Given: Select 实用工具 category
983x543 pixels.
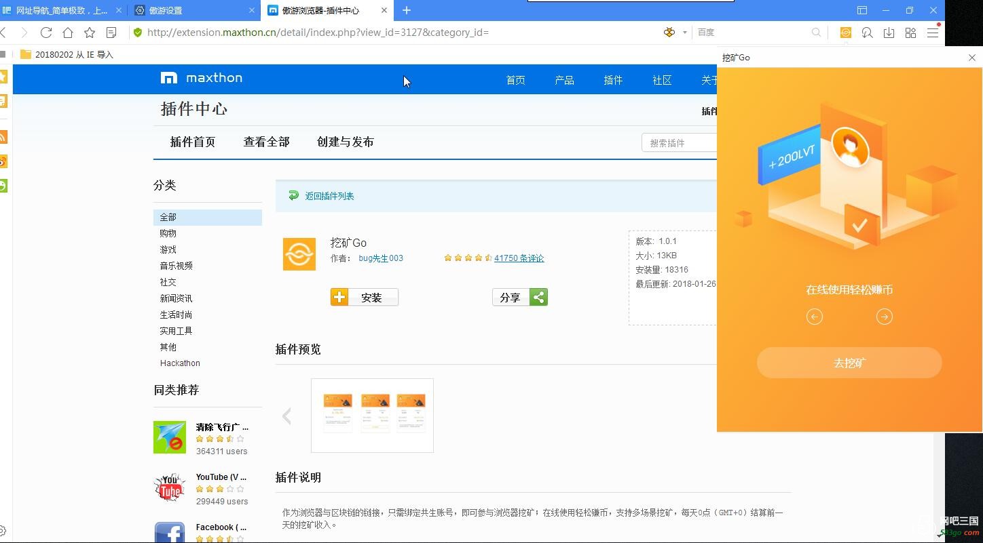Looking at the screenshot, I should [176, 331].
